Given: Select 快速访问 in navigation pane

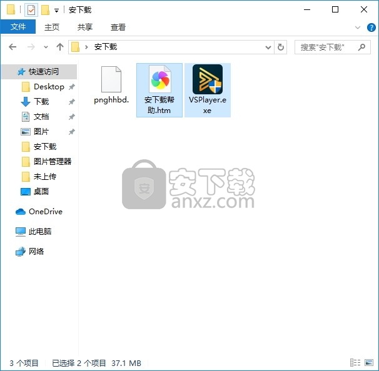Looking at the screenshot, I should 39,72.
